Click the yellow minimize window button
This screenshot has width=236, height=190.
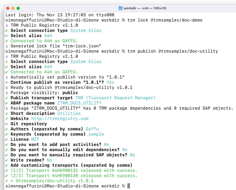pos(13,8)
